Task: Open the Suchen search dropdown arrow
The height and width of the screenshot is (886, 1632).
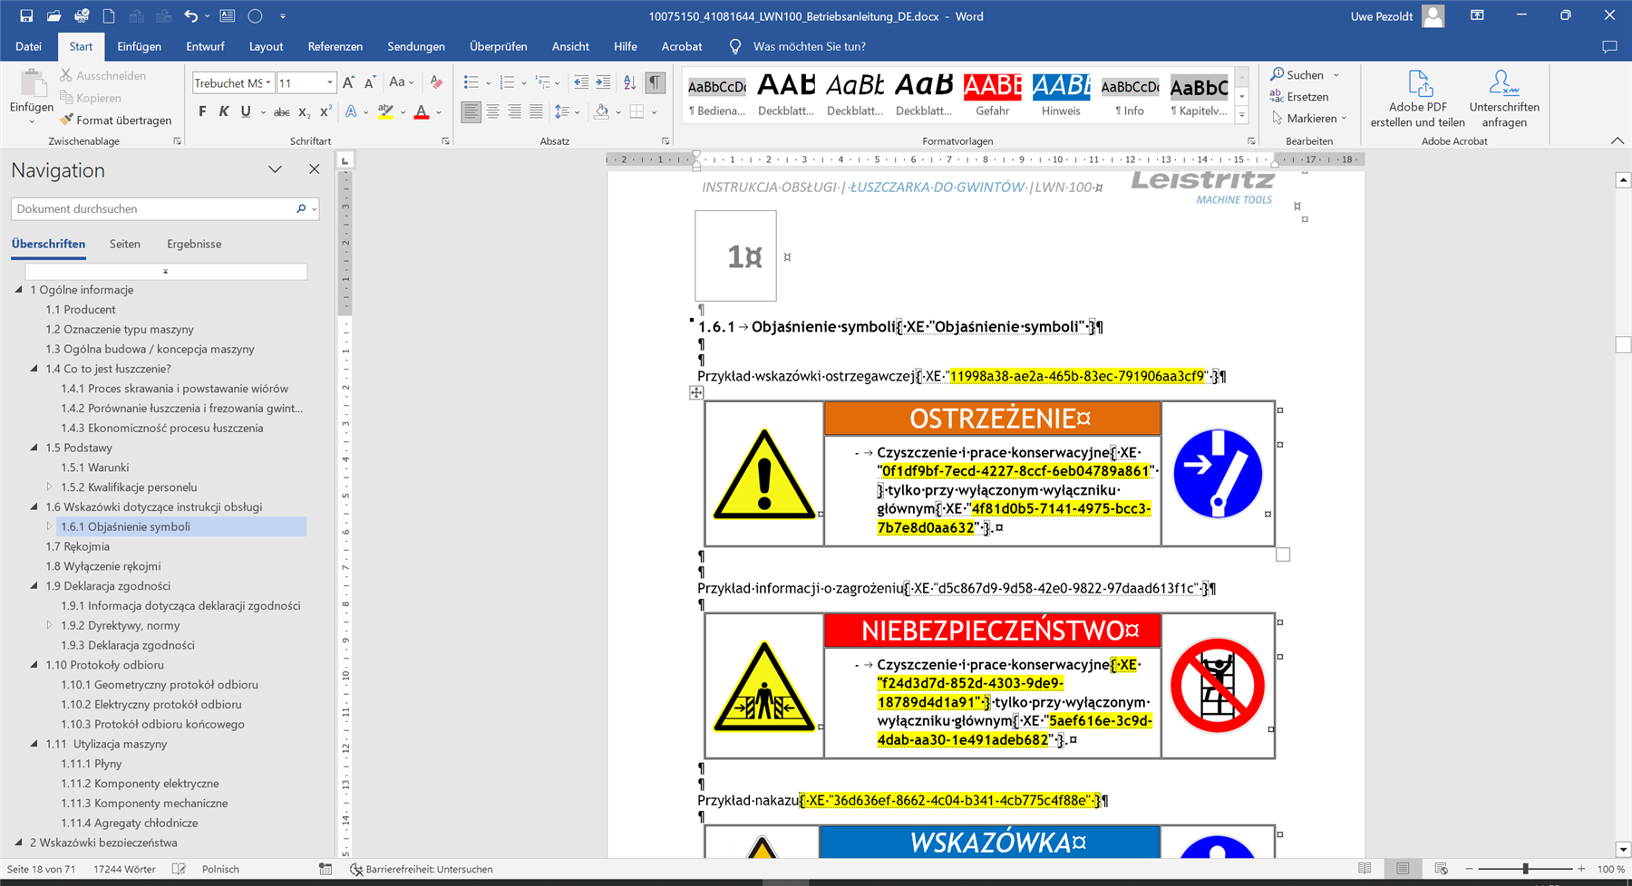Action: click(x=1336, y=75)
